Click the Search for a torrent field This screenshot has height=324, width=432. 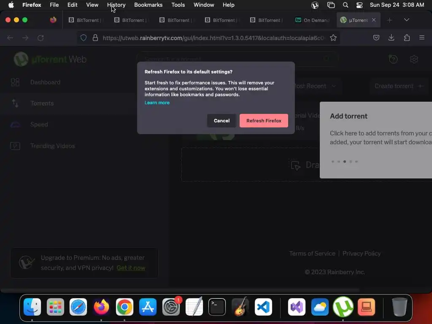click(x=238, y=59)
